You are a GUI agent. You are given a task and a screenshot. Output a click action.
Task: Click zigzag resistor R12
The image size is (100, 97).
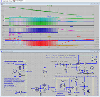tap(86, 64)
